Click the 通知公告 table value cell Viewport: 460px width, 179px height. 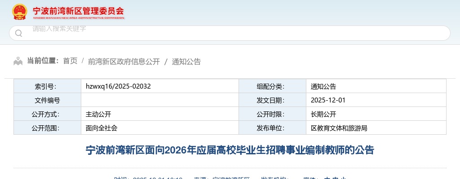click(376, 86)
